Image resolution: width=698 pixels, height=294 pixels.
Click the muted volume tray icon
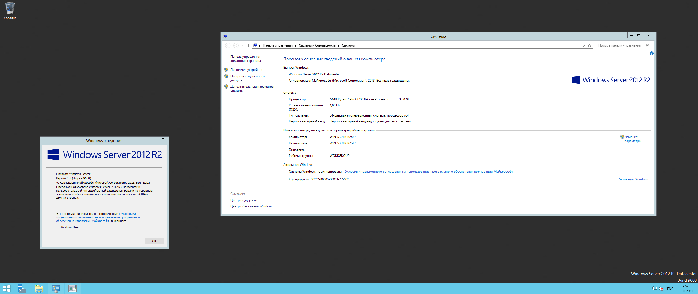[x=661, y=289]
